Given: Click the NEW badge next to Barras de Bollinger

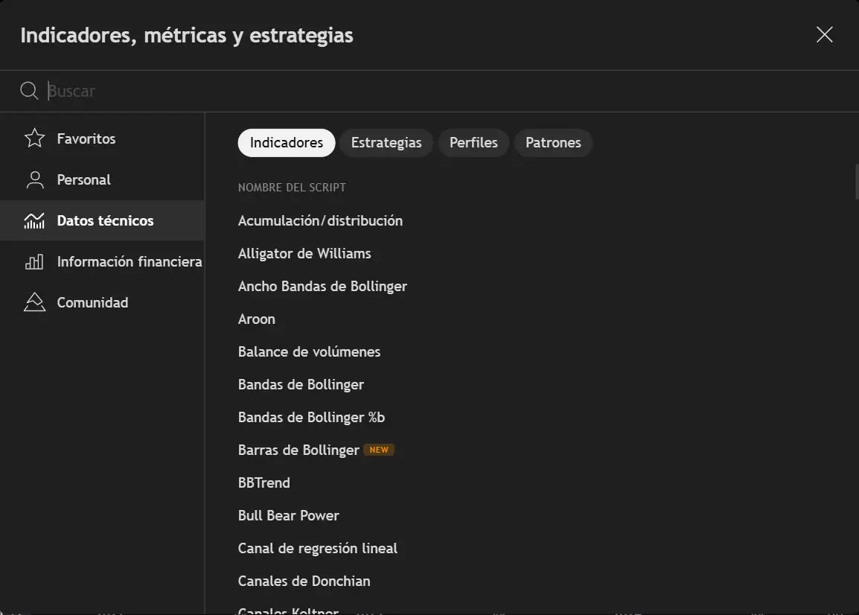Looking at the screenshot, I should tap(380, 449).
